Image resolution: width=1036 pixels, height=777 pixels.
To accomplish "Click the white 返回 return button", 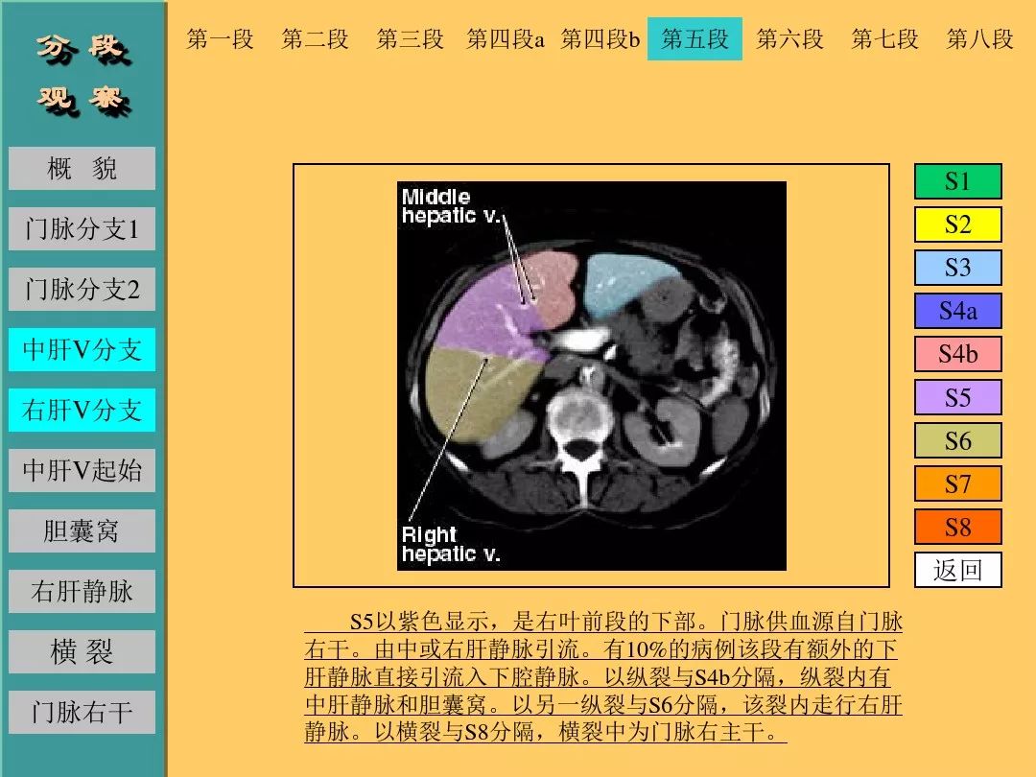I will (958, 570).
